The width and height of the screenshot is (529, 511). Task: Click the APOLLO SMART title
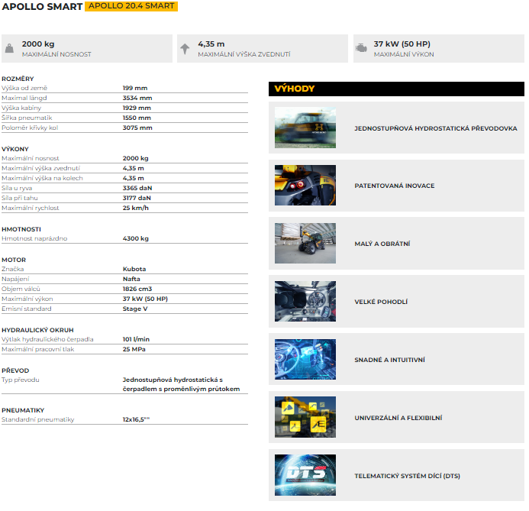(x=42, y=6)
